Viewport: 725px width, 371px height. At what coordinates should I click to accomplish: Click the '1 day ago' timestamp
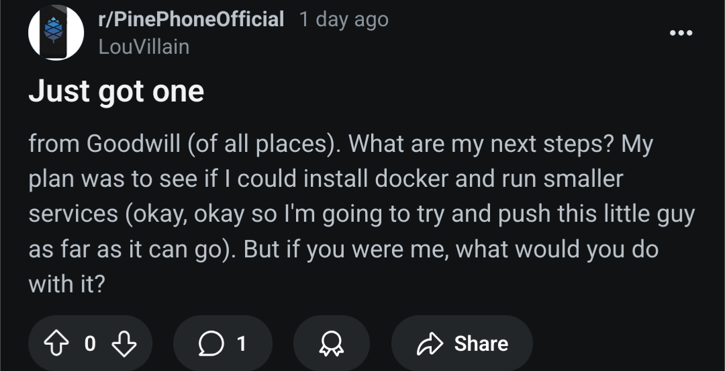coord(344,19)
